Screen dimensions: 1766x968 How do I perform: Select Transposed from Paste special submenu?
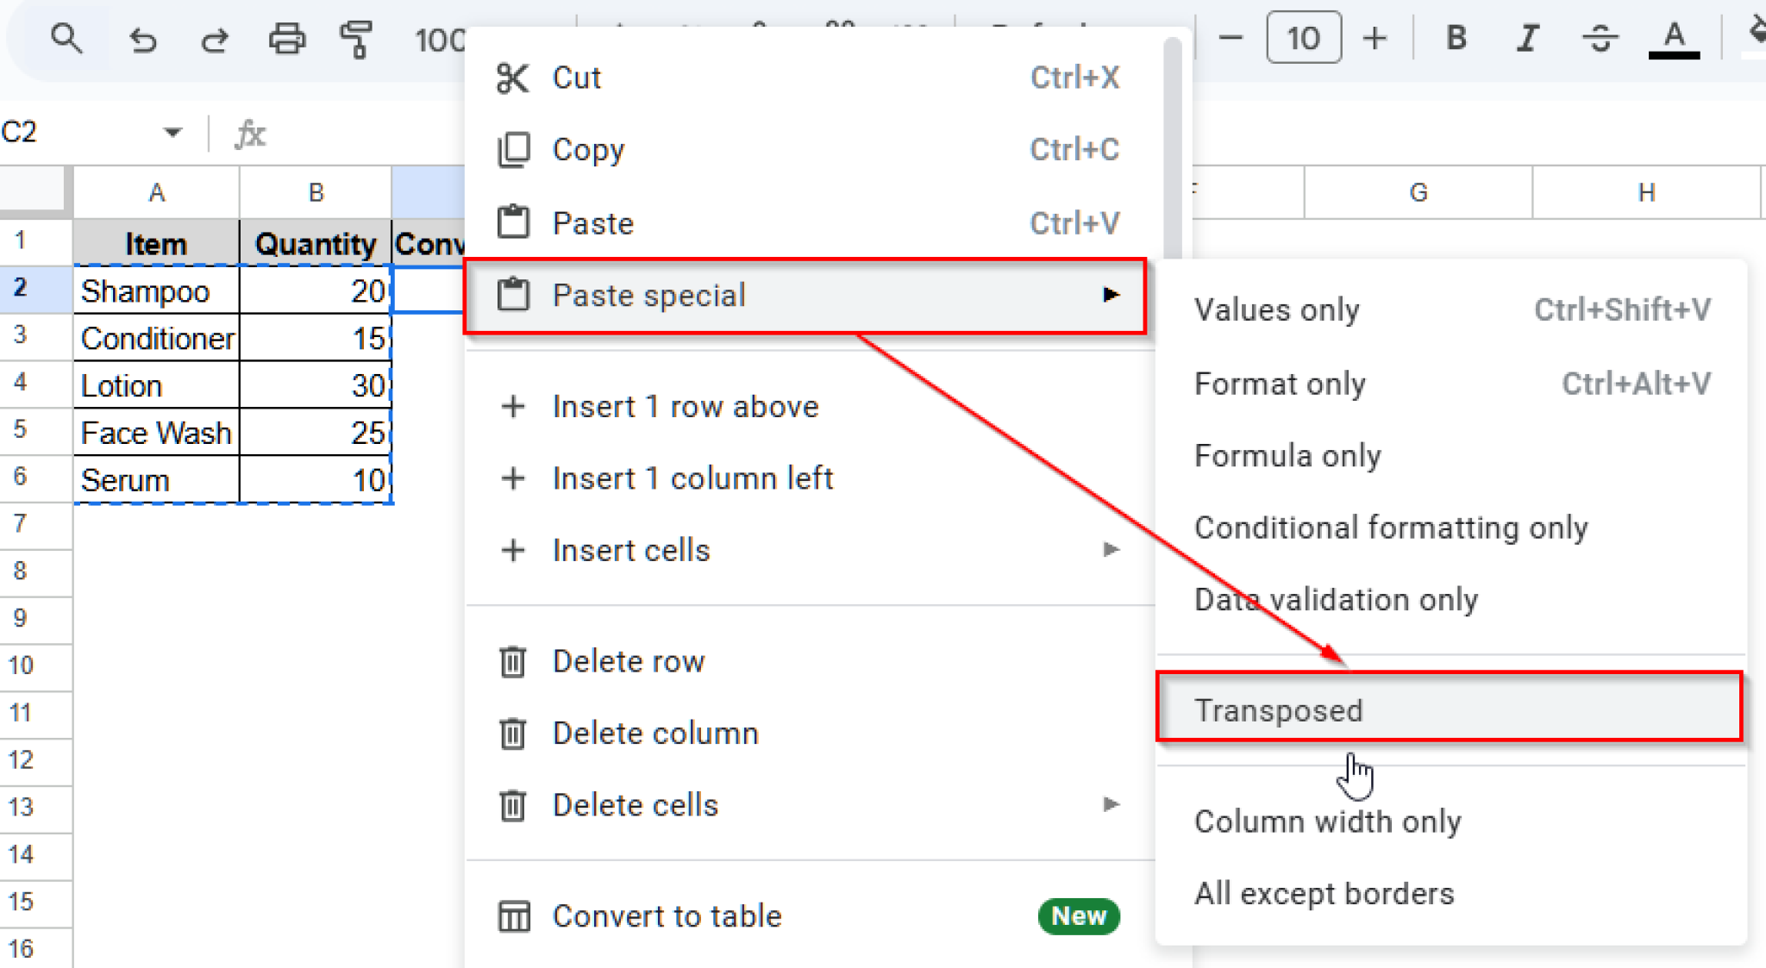(1279, 709)
